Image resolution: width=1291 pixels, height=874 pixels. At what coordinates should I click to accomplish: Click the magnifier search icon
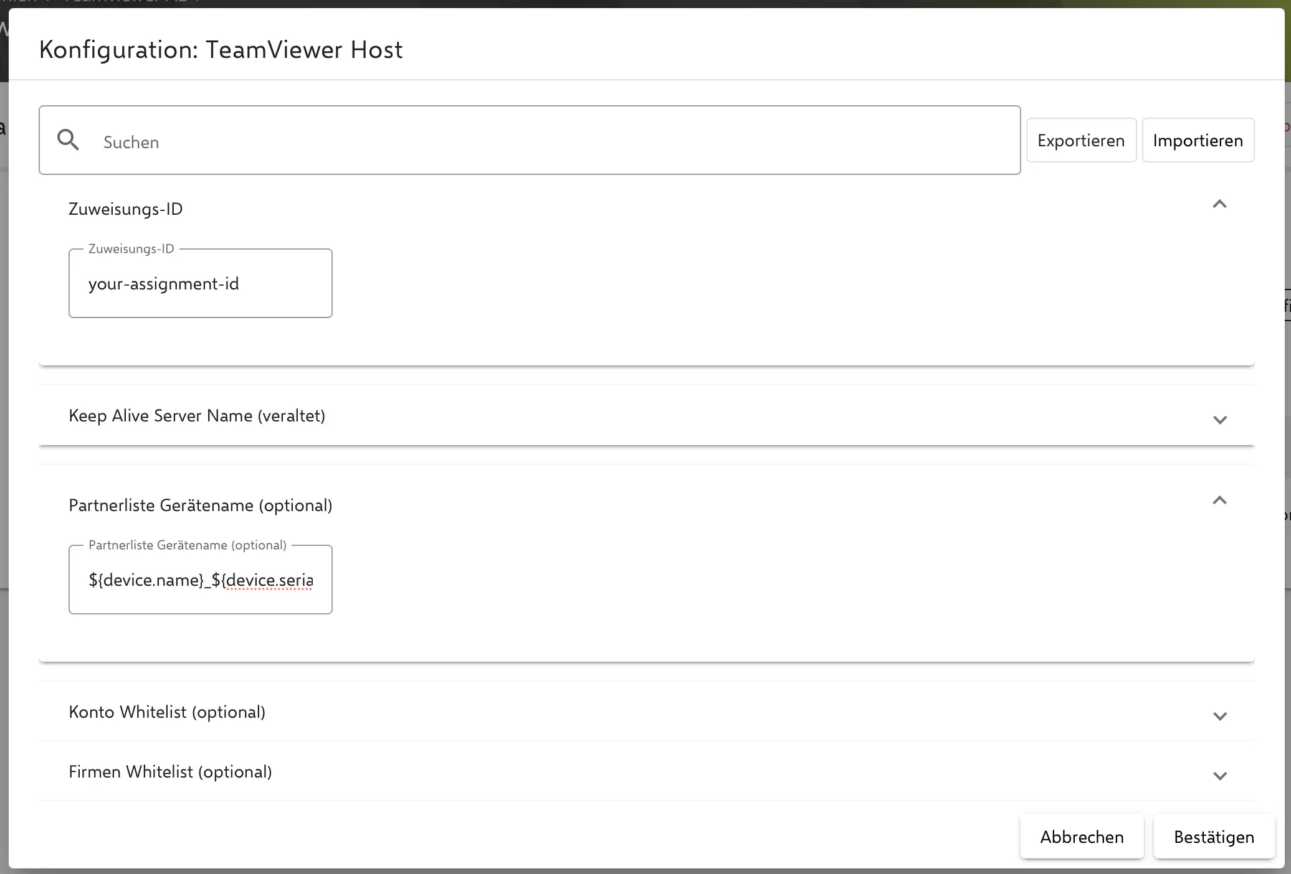click(69, 140)
